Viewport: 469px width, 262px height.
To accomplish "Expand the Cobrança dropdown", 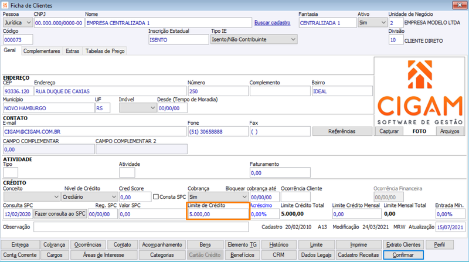I will point(218,197).
